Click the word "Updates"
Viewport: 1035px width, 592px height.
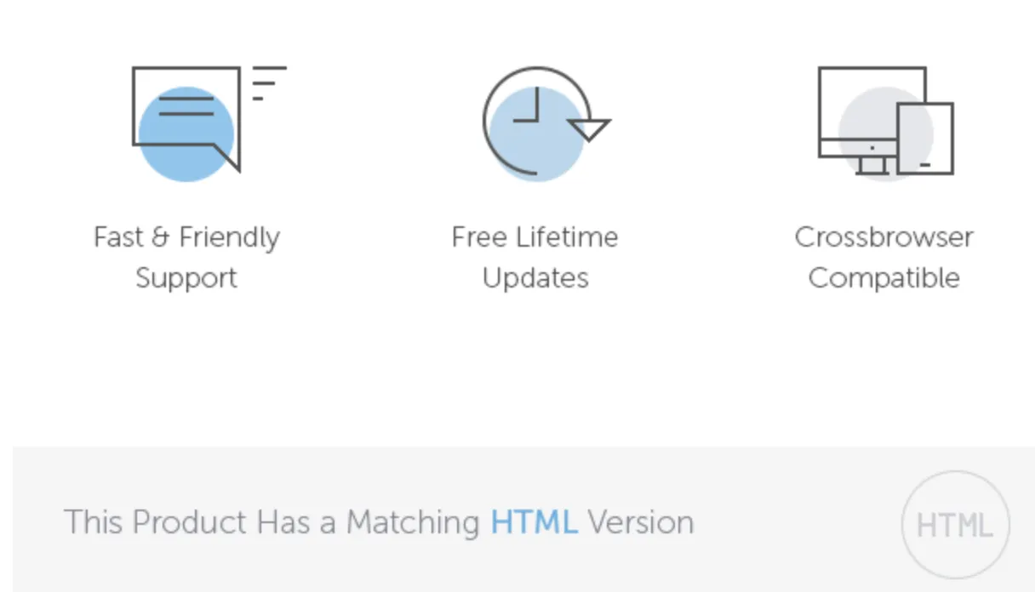(535, 278)
